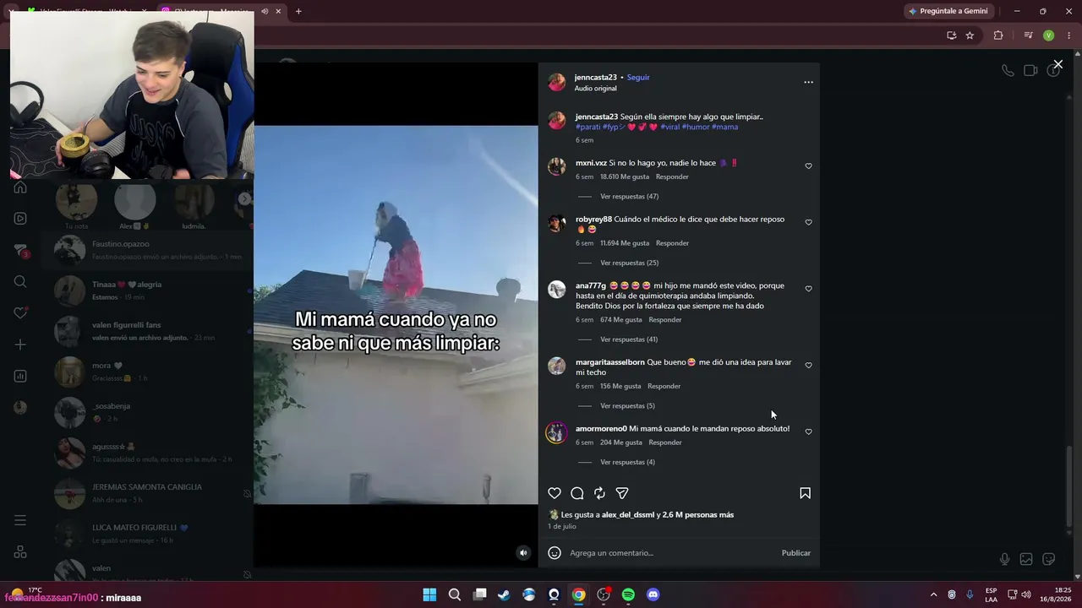
Task: Open Search in the Instagram sidebar
Action: [x=20, y=281]
